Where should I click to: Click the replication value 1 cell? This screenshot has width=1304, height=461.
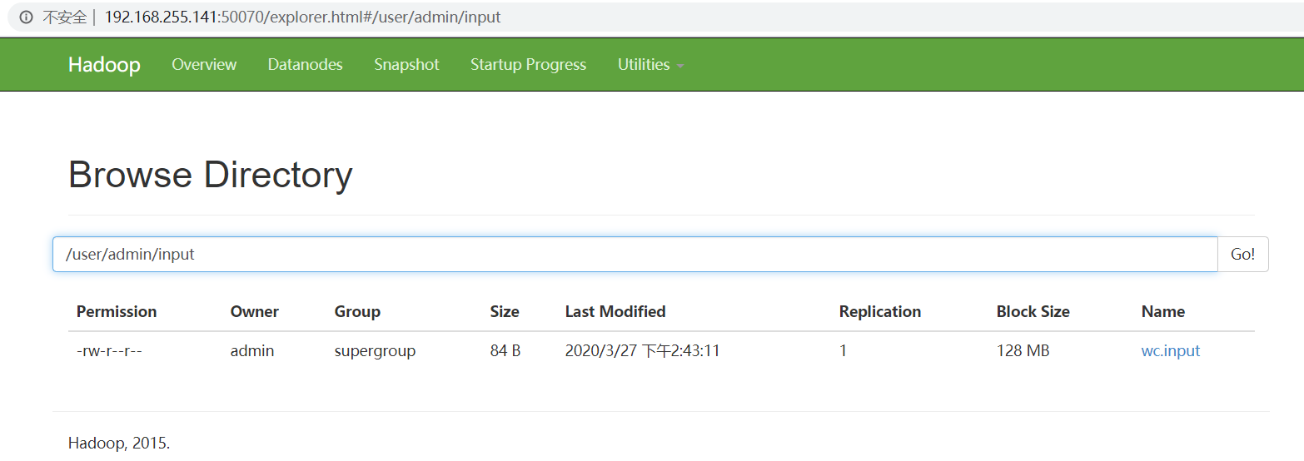pos(843,351)
